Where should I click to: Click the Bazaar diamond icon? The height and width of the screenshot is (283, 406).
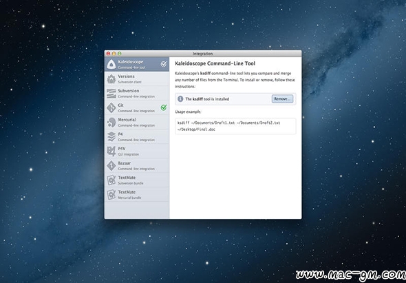(x=111, y=166)
